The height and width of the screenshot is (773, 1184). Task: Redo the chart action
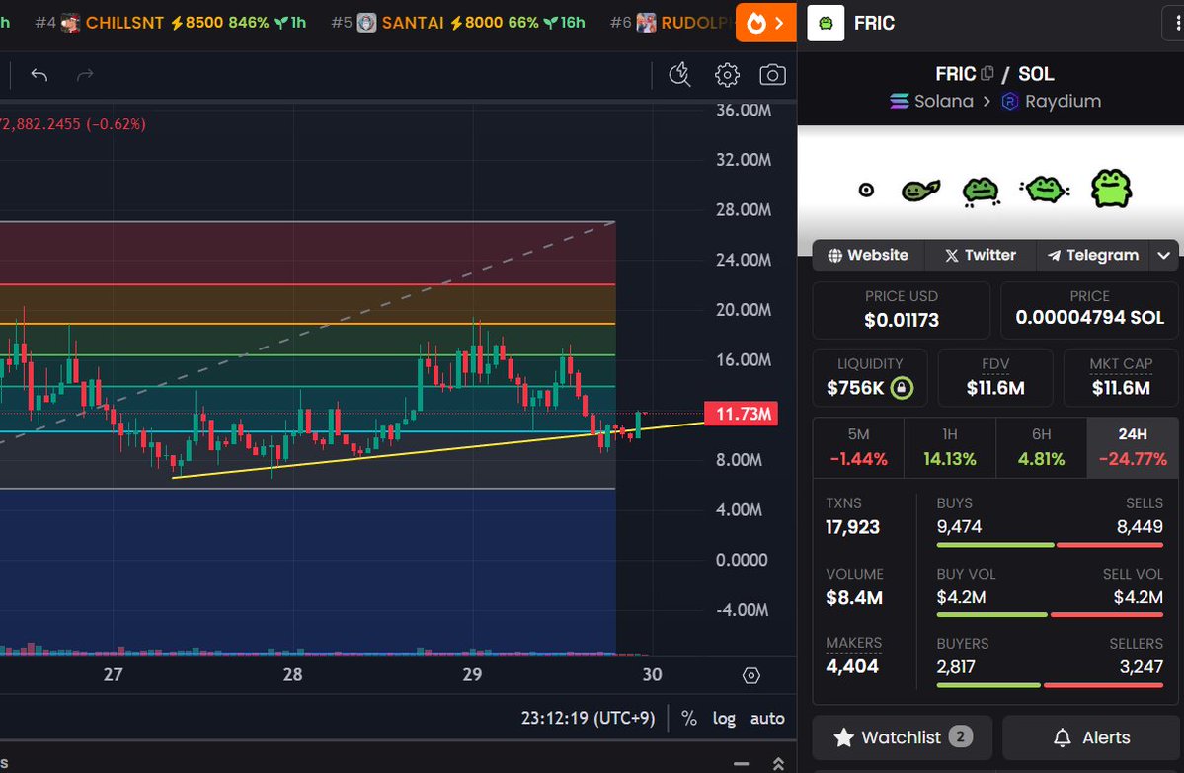pyautogui.click(x=85, y=75)
